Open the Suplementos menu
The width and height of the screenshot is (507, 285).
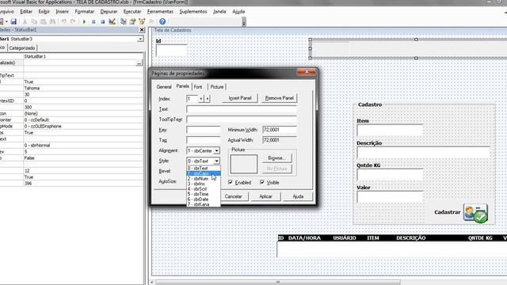click(193, 12)
